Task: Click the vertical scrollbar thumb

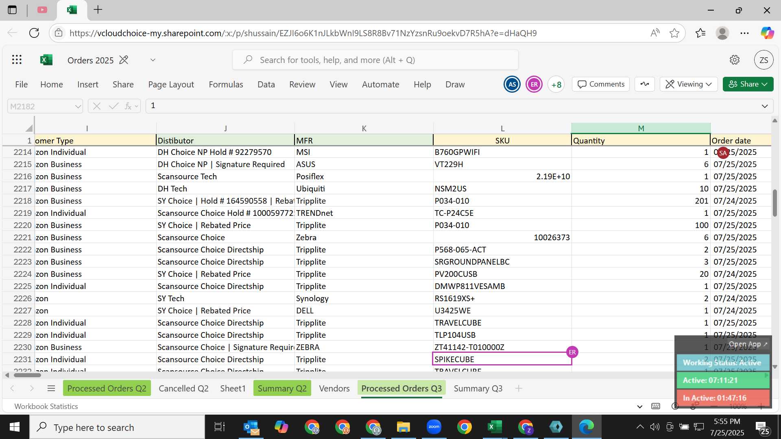Action: point(774,203)
